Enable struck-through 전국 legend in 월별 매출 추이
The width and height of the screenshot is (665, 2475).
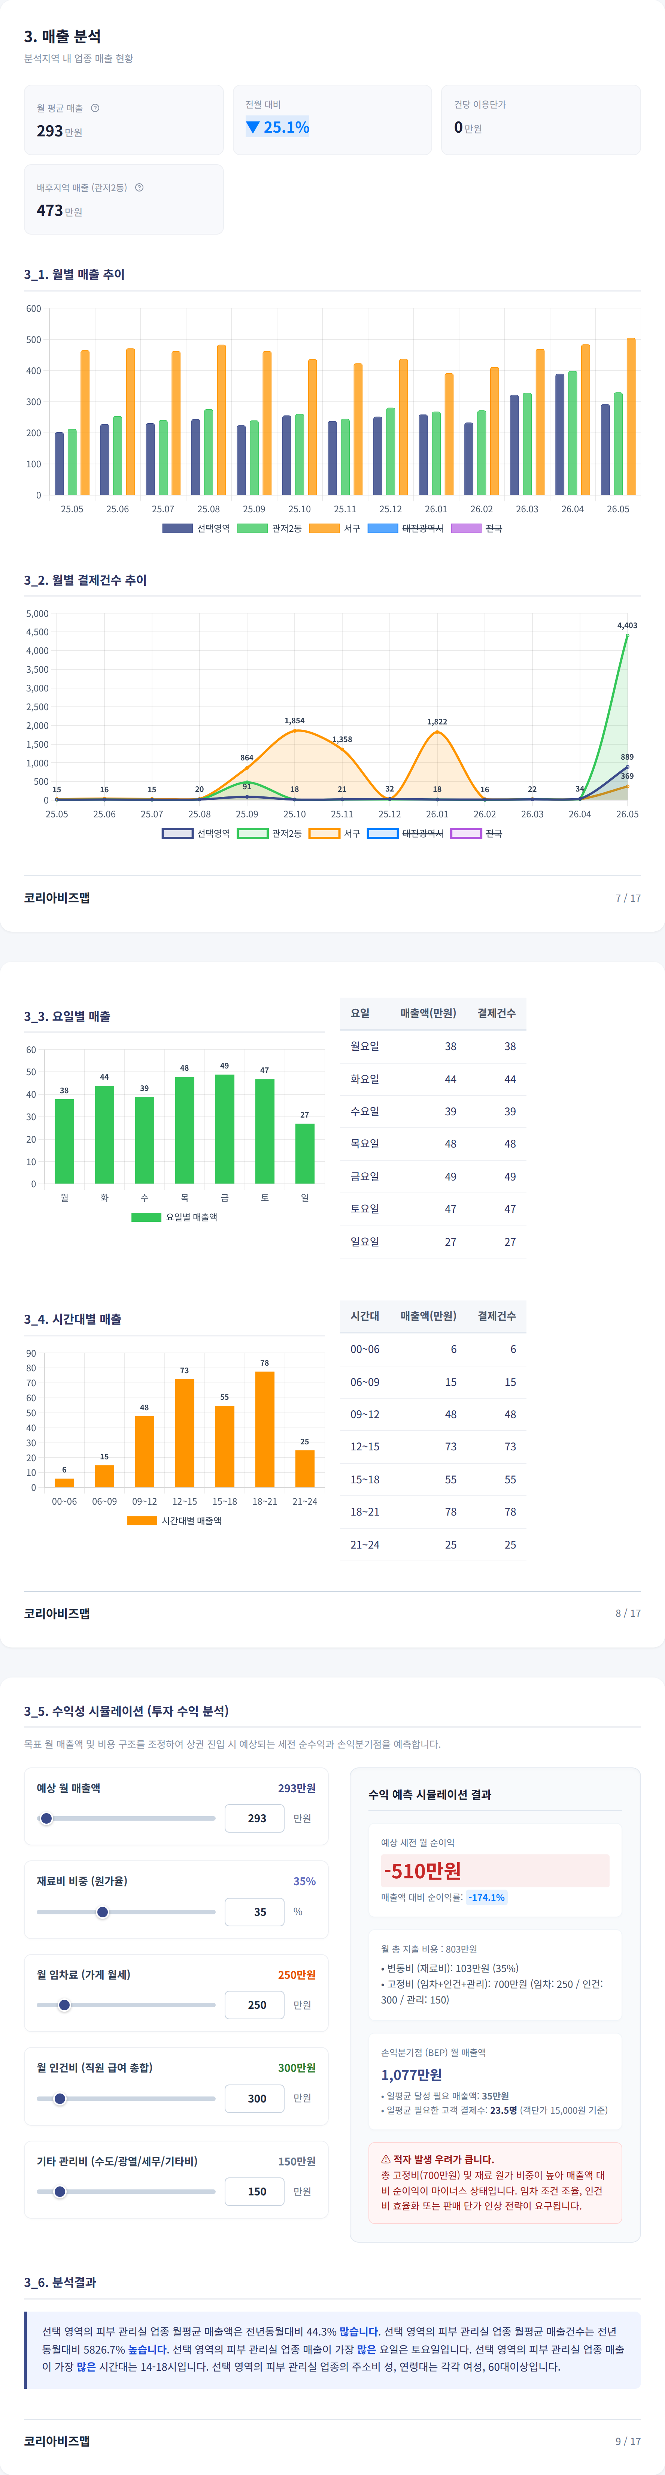477,528
